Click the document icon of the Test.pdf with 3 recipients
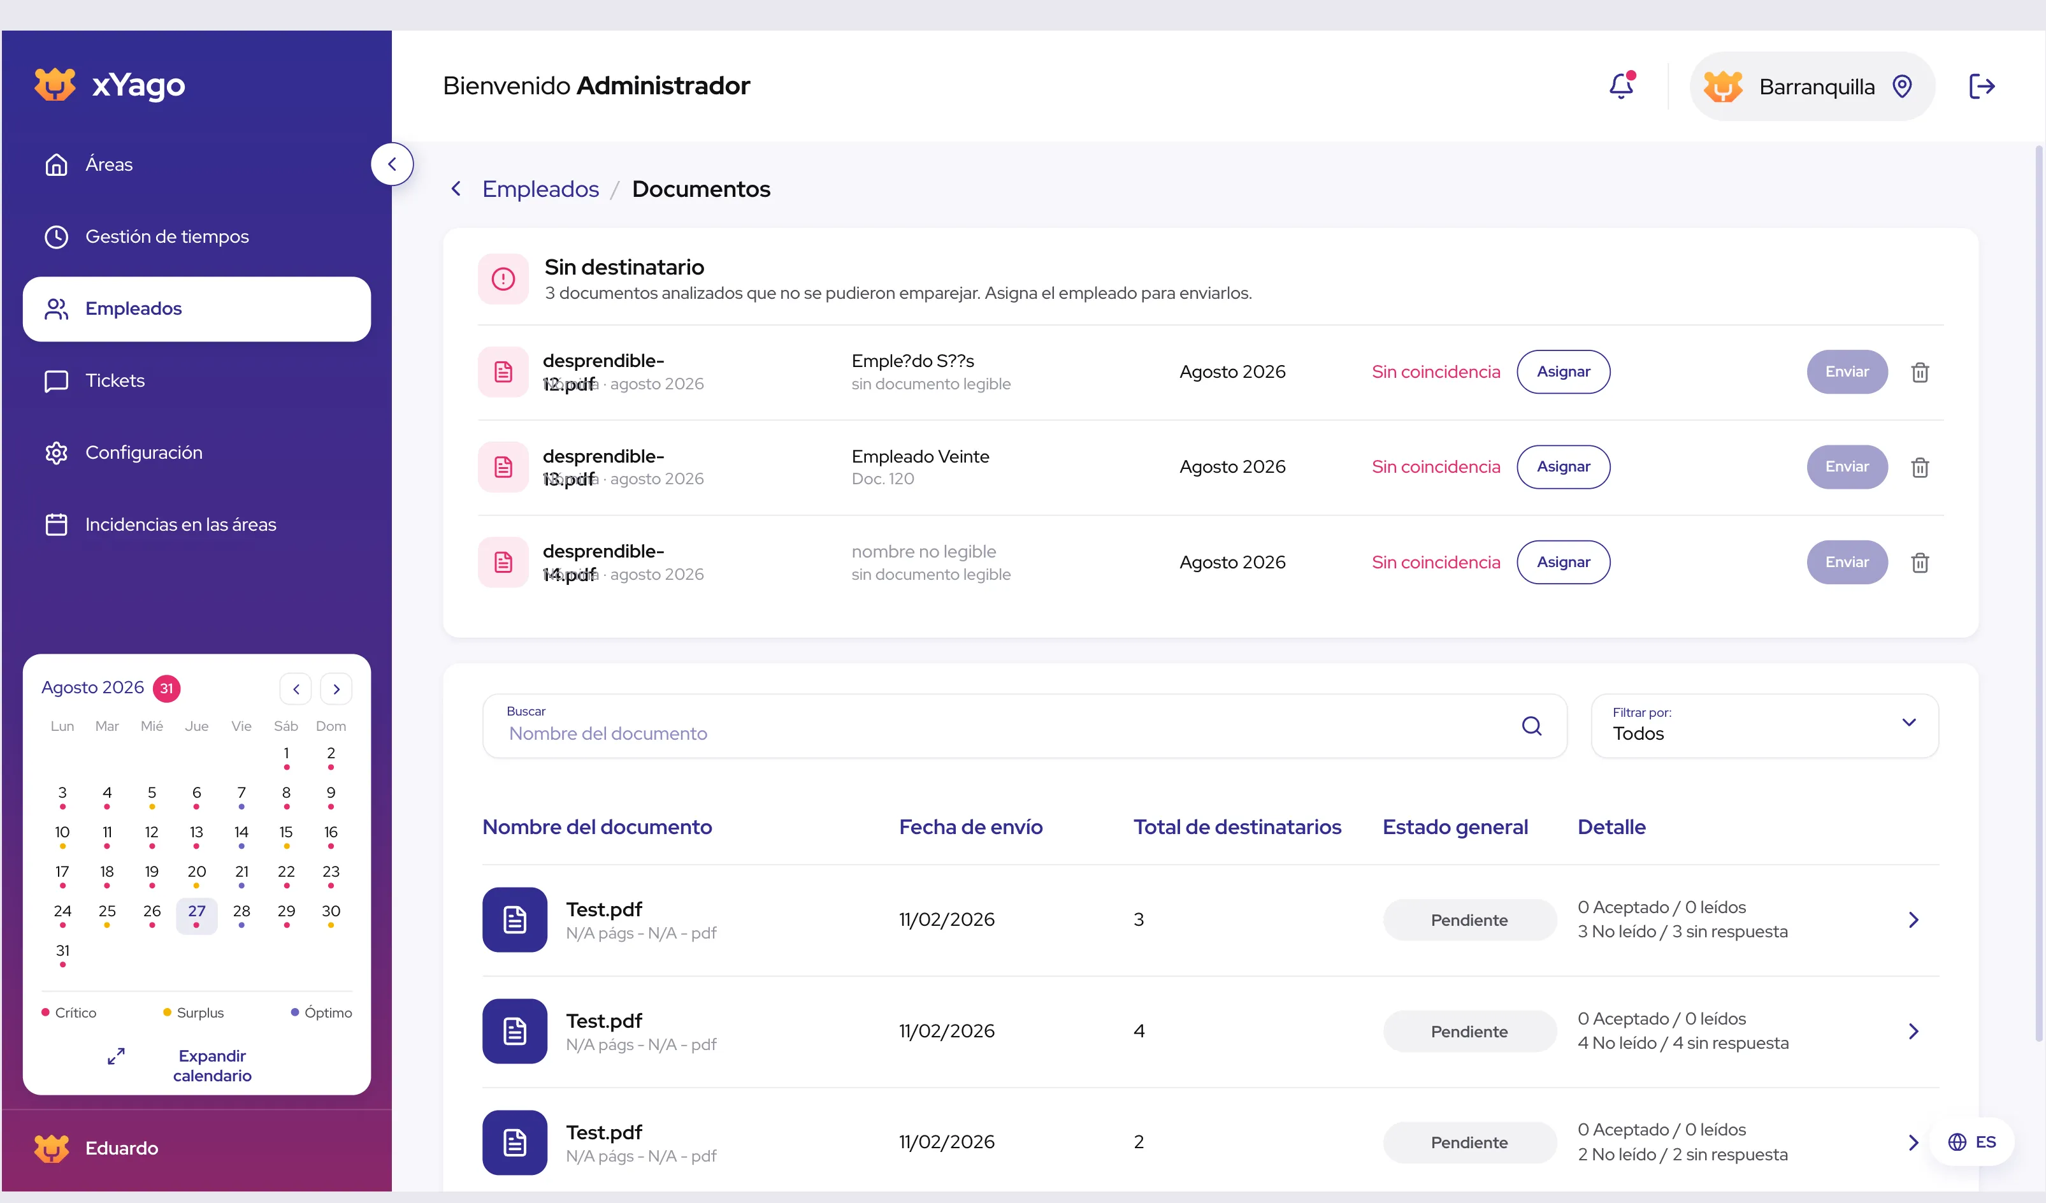The height and width of the screenshot is (1203, 2046). [x=515, y=919]
